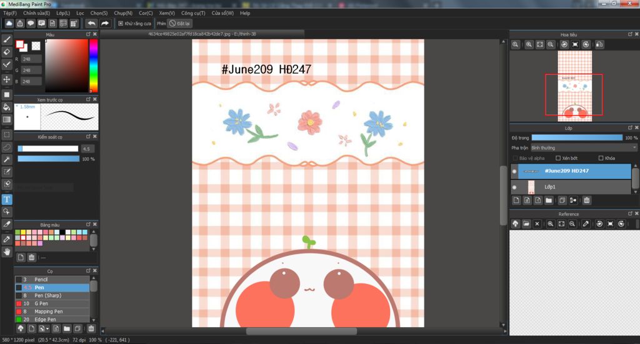Screen dimensions: 640x344
Task: Zoom in using the Hoa tiêu navigator icon
Action: pyautogui.click(x=529, y=44)
